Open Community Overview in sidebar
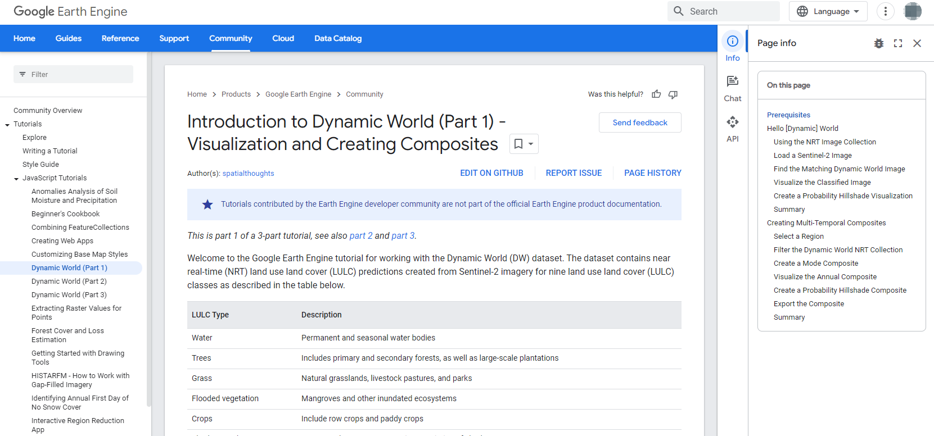934x436 pixels. [x=48, y=111]
